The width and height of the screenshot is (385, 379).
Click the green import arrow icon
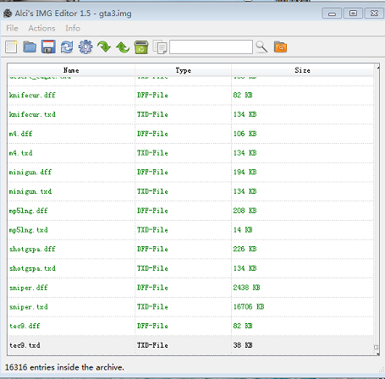tap(104, 47)
